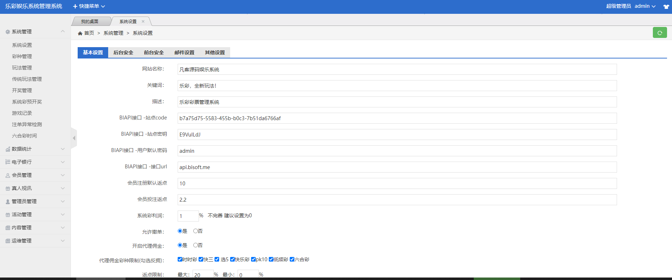Go to 开奖管理 sidebar link
This screenshot has height=280, width=672.
(x=22, y=90)
